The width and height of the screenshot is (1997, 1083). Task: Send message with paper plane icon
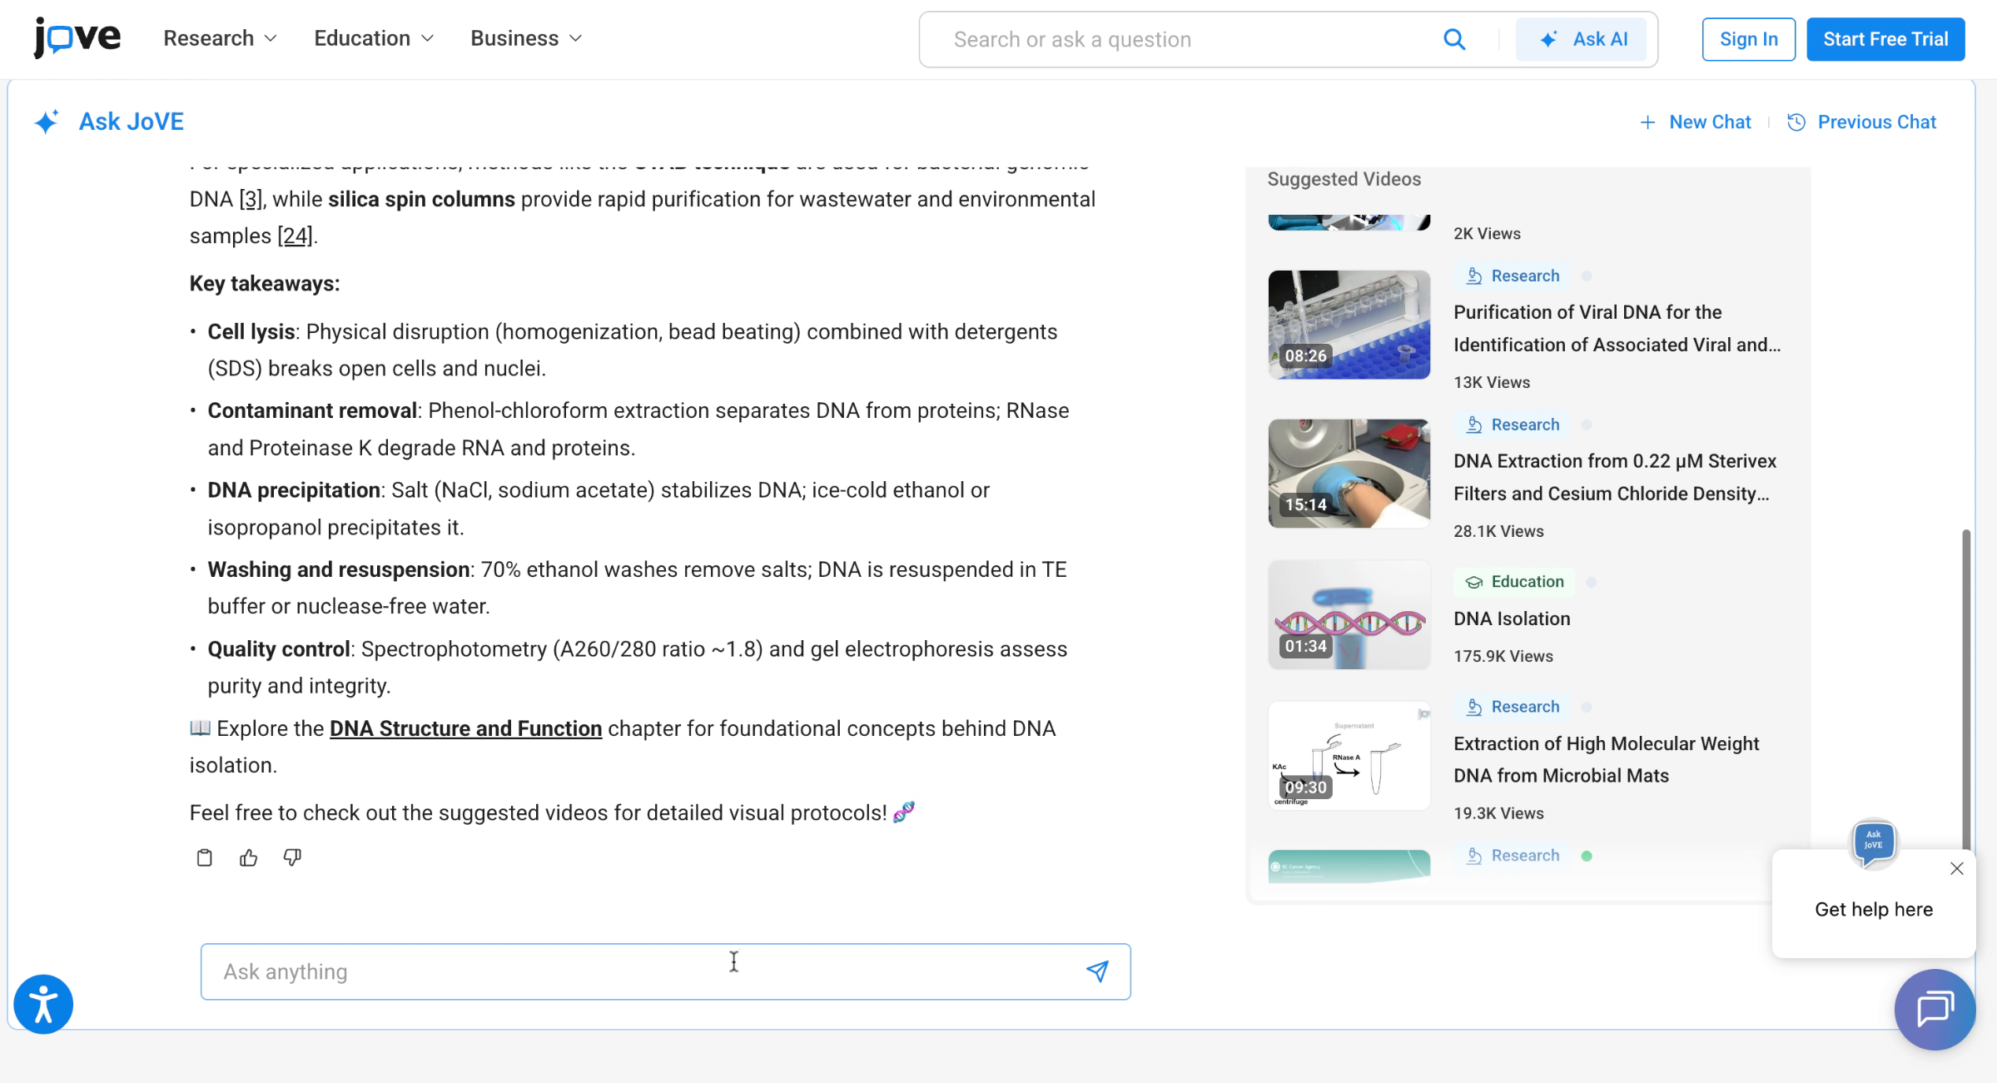1097,971
